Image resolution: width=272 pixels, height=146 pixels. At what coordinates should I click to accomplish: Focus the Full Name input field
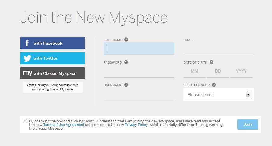[139, 49]
